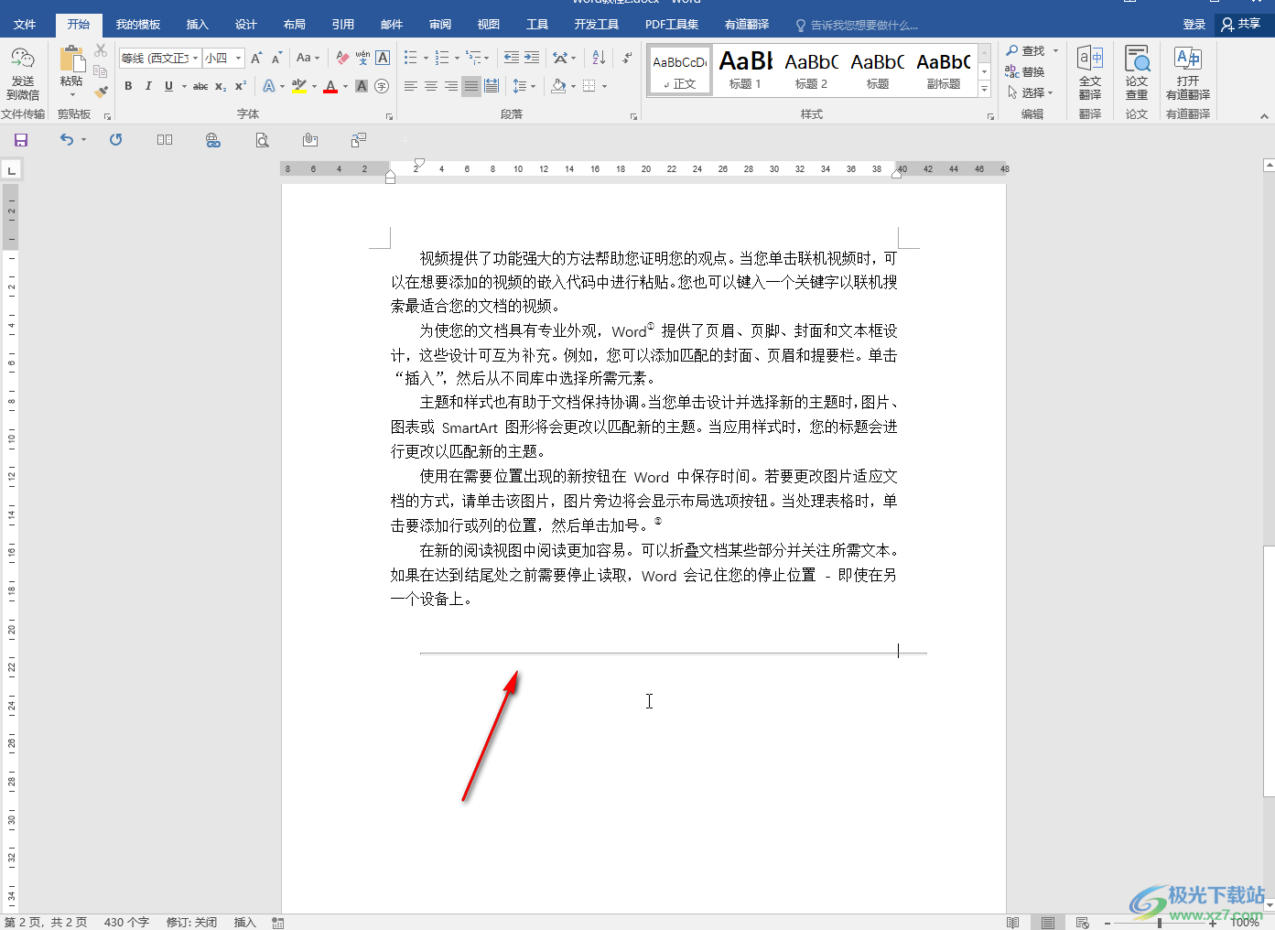Apply the 副标题 subtitle style
The width and height of the screenshot is (1275, 930).
pyautogui.click(x=943, y=70)
